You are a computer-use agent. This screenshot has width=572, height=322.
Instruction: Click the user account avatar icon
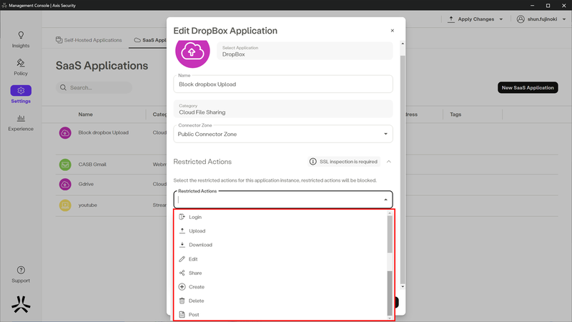[x=521, y=19]
